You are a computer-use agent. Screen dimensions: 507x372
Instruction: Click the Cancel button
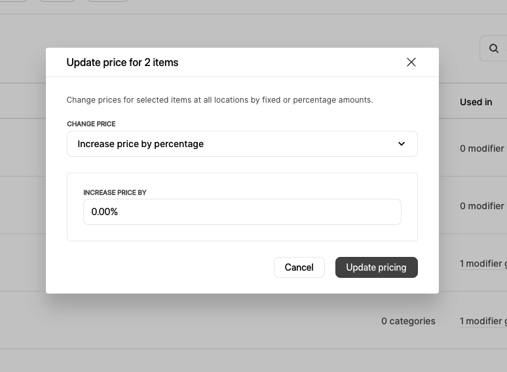299,267
